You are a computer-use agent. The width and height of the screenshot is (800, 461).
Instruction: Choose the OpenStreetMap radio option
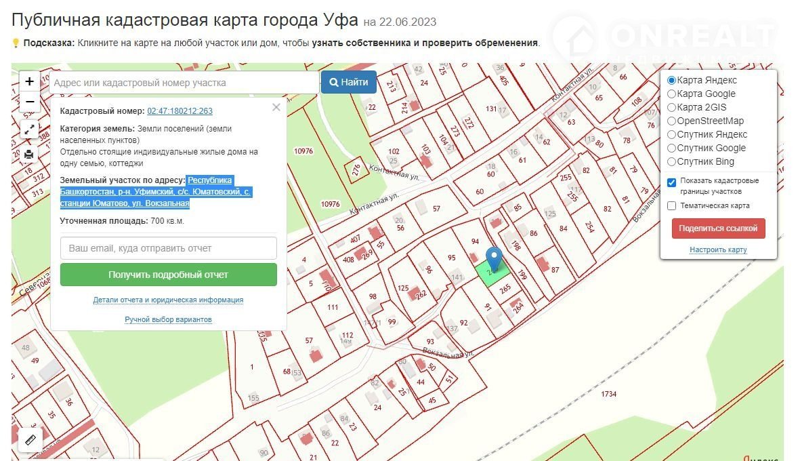[x=672, y=121]
